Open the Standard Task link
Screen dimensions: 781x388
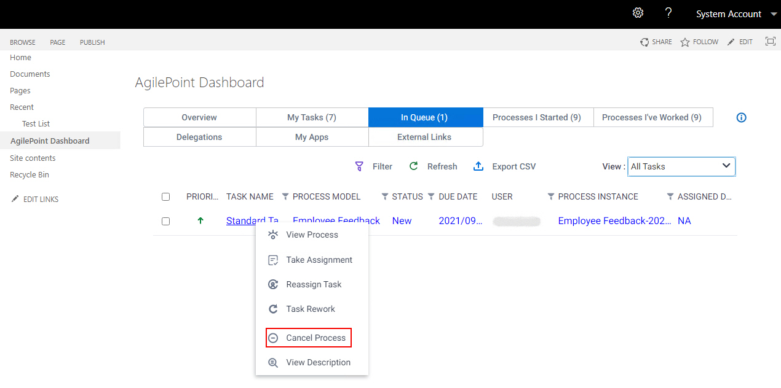[x=253, y=220]
